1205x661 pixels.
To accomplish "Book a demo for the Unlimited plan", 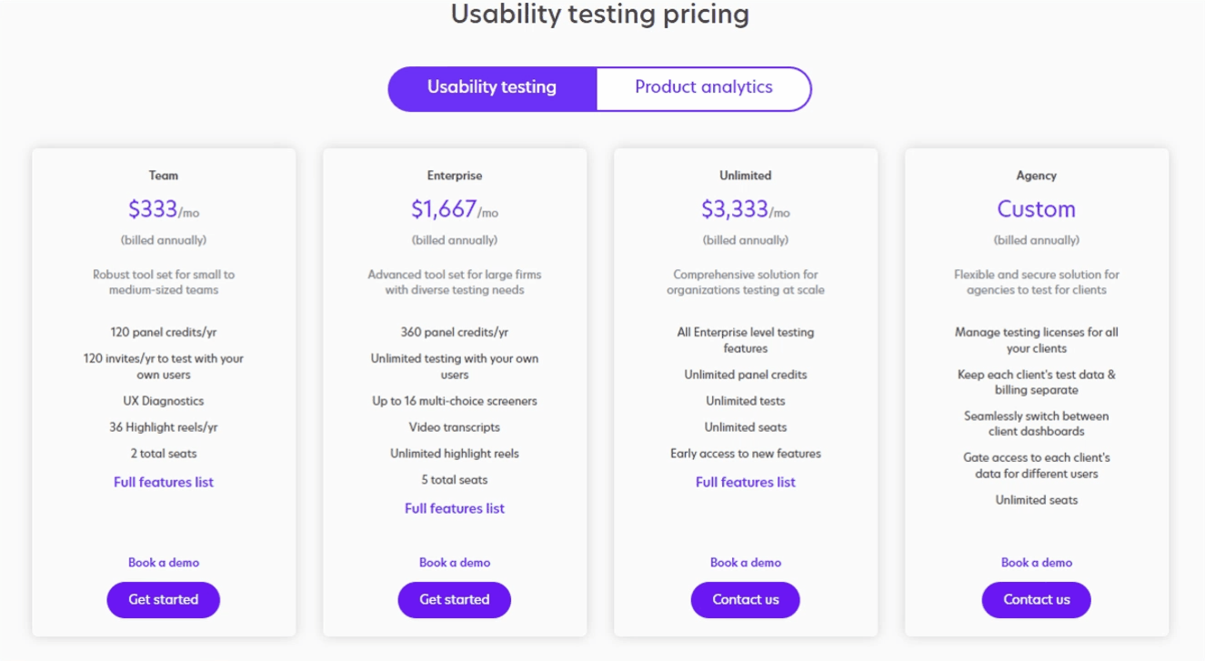I will click(746, 563).
